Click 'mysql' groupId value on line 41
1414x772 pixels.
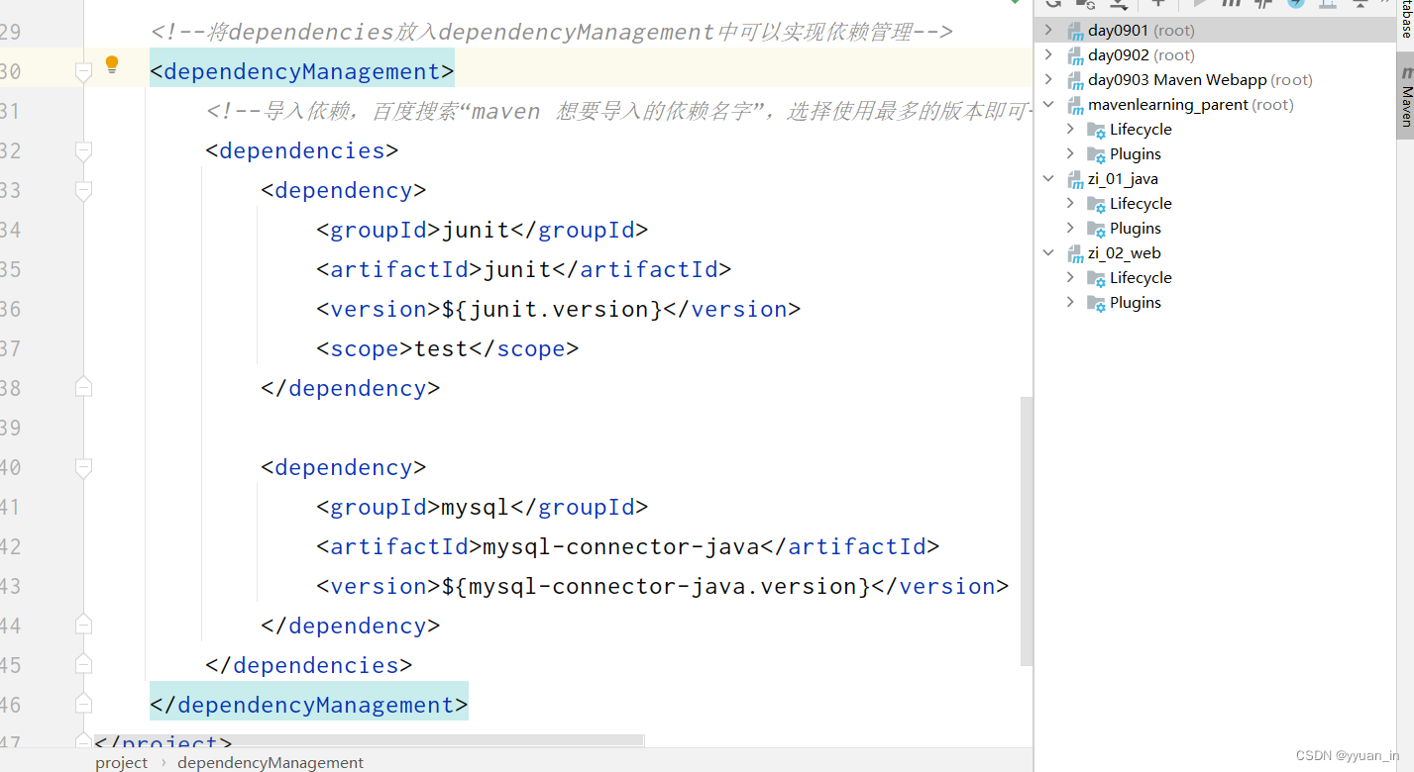coord(476,507)
